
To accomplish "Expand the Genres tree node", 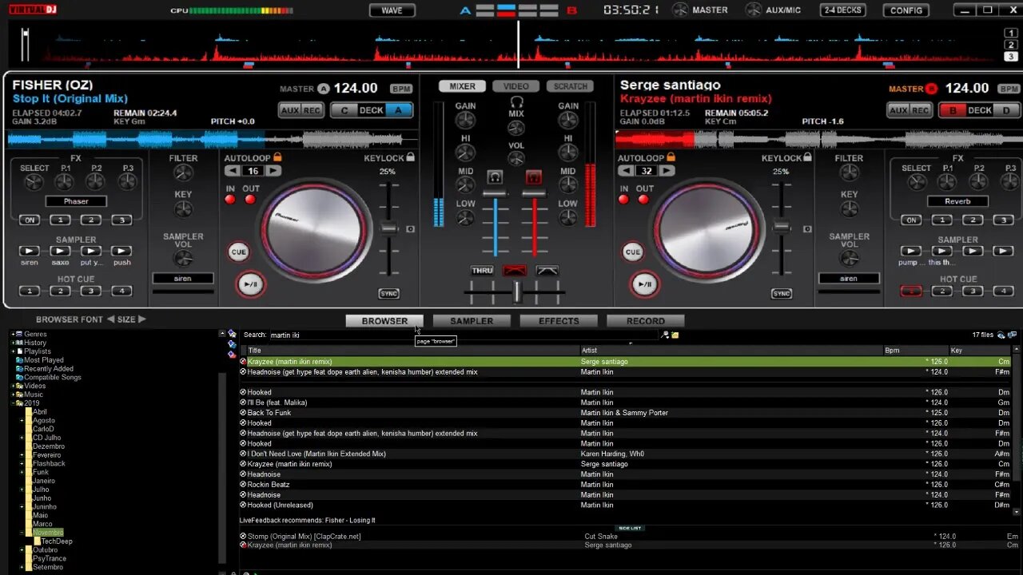I will (x=14, y=335).
